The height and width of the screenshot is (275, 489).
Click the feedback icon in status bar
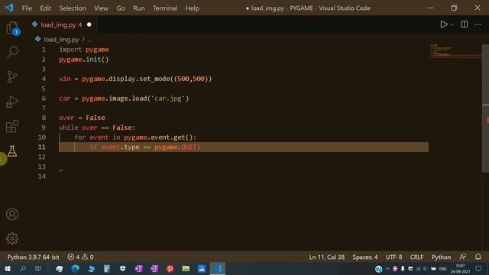[463, 257]
